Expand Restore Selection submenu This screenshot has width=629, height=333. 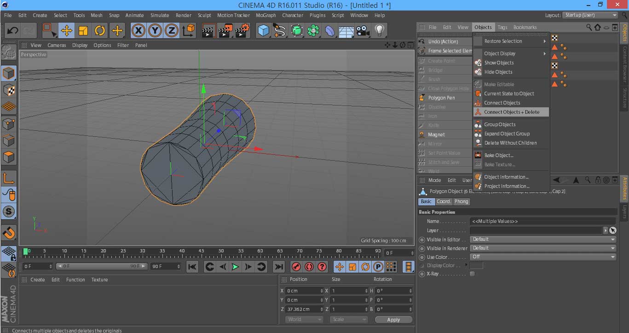pos(511,41)
